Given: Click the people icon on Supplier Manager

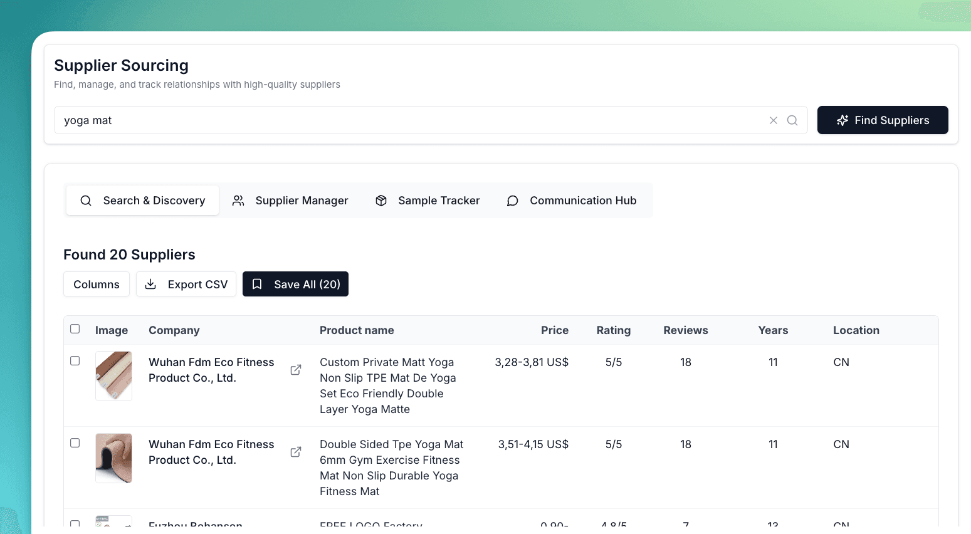Looking at the screenshot, I should coord(238,200).
